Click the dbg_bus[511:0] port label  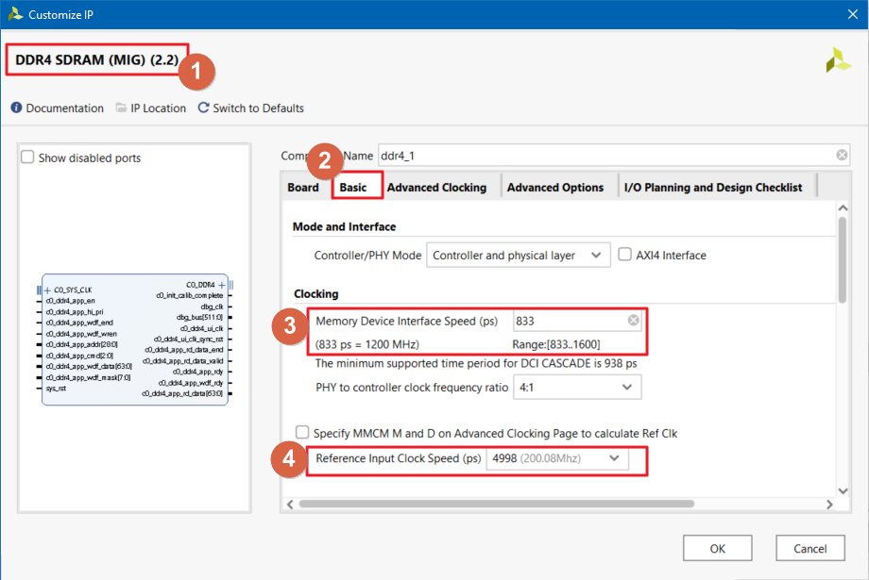coord(199,317)
